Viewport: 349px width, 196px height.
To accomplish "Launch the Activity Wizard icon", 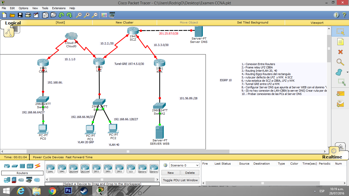I will point(36,15).
